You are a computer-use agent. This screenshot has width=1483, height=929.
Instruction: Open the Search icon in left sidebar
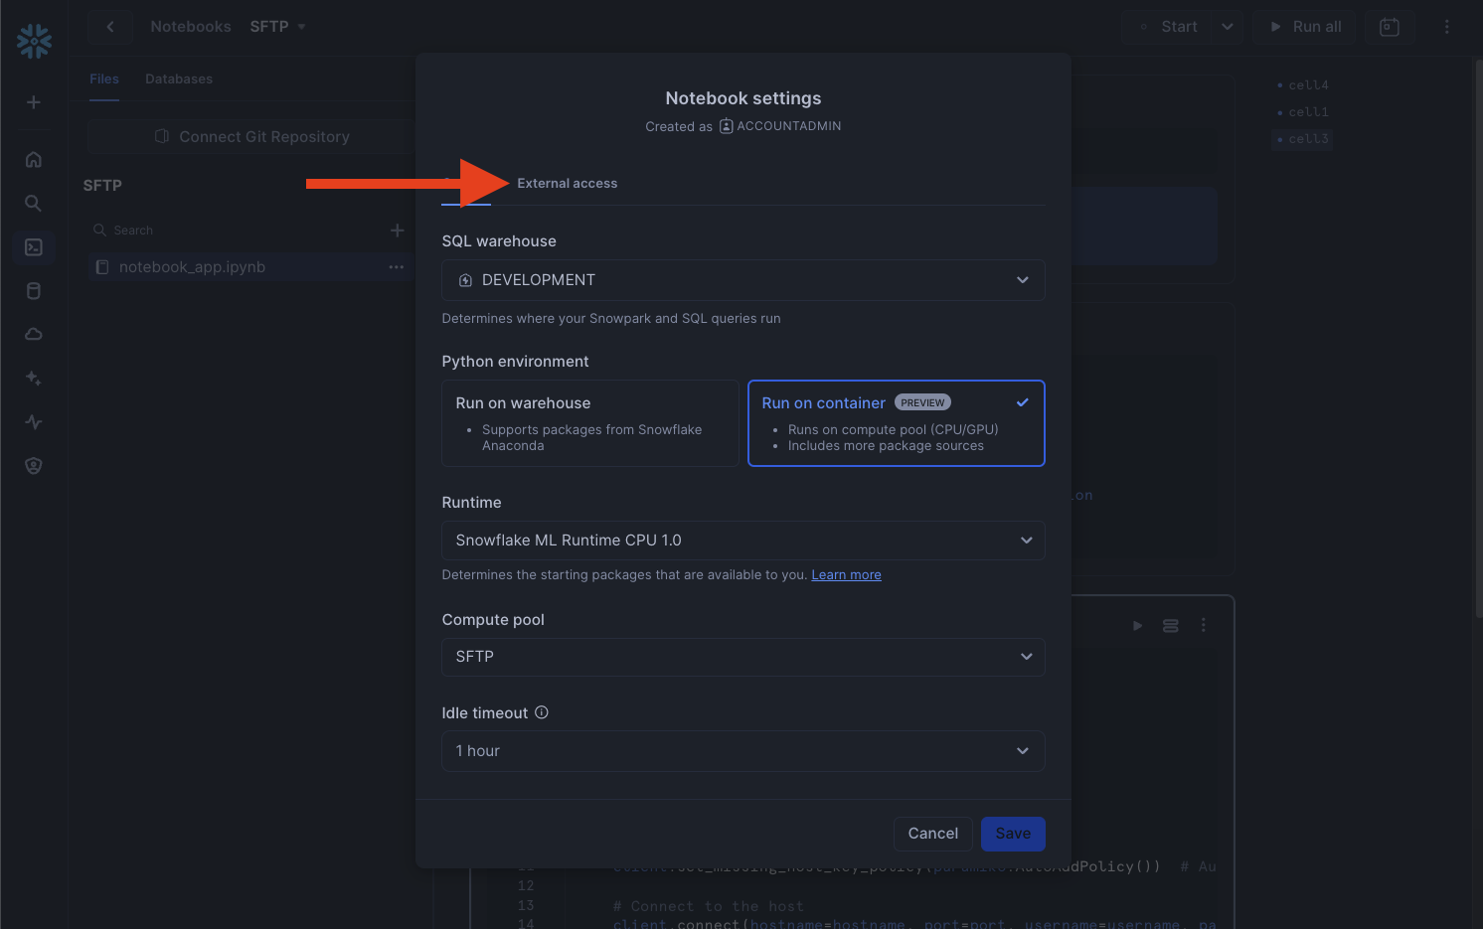click(x=33, y=204)
